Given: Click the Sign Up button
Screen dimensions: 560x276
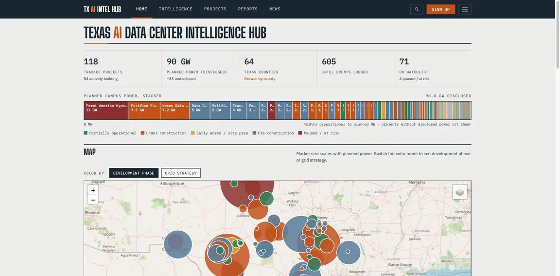Looking at the screenshot, I should pos(441,9).
